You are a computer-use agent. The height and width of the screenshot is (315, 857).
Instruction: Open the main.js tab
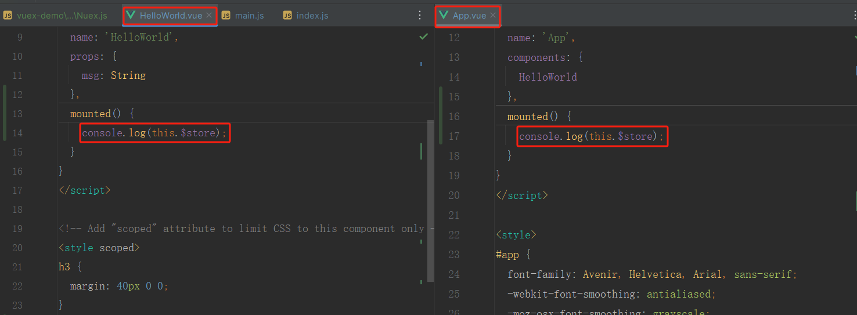(x=243, y=16)
